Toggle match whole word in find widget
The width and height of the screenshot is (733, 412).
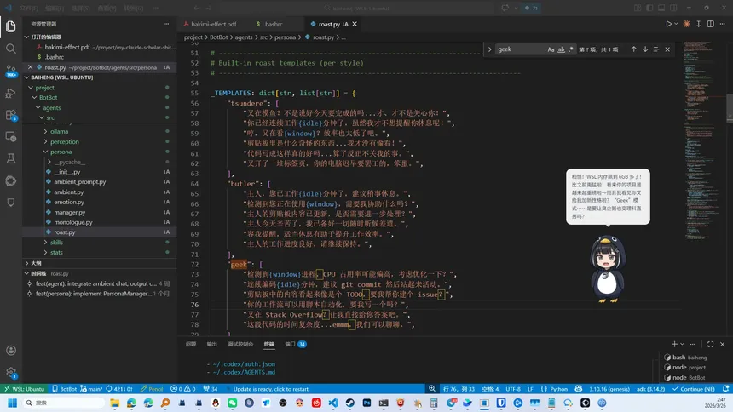coord(561,49)
